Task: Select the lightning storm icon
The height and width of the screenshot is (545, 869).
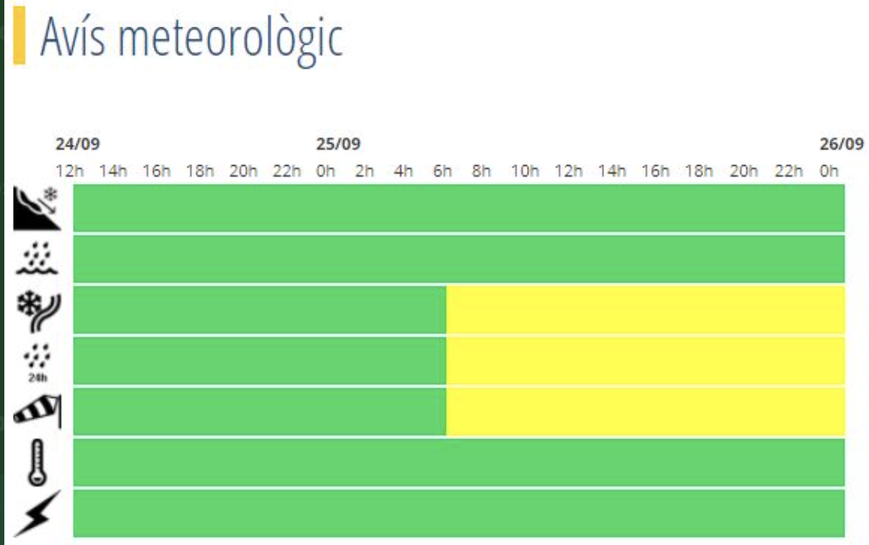Action: point(36,513)
